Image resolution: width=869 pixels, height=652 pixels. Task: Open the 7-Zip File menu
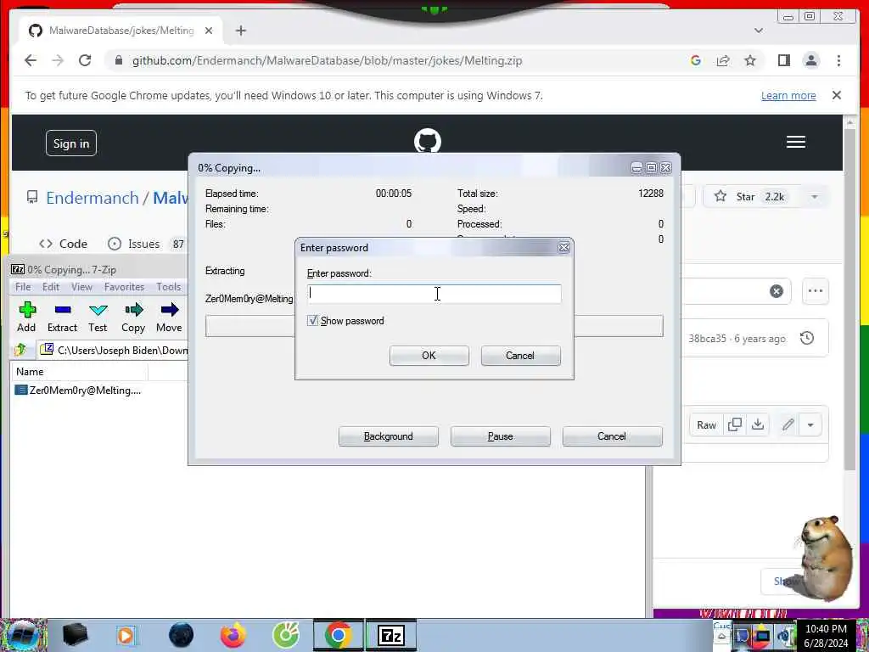(x=23, y=287)
